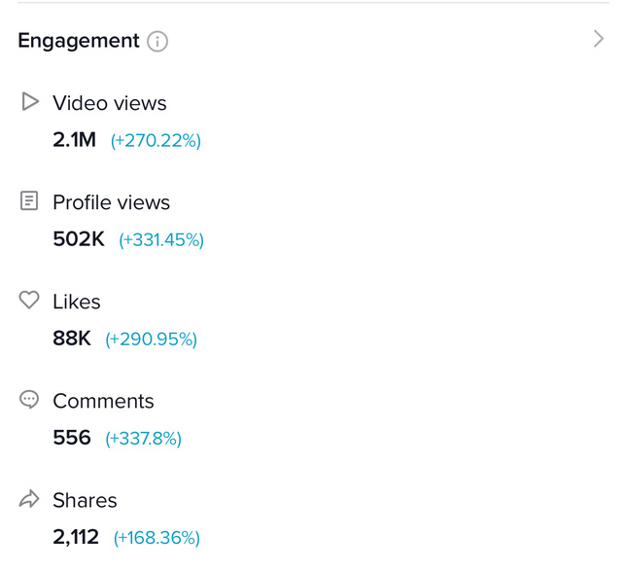Select the Likes label
627x572 pixels.
(x=77, y=302)
